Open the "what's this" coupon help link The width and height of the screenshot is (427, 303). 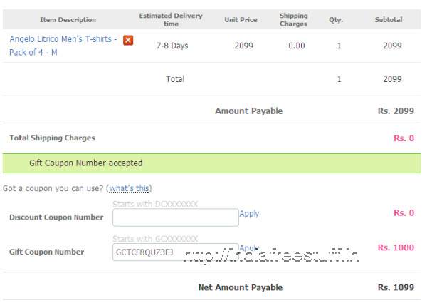[130, 188]
